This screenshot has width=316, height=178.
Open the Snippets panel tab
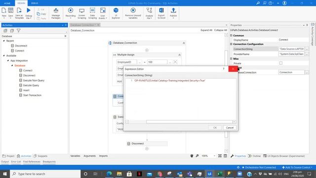40,156
